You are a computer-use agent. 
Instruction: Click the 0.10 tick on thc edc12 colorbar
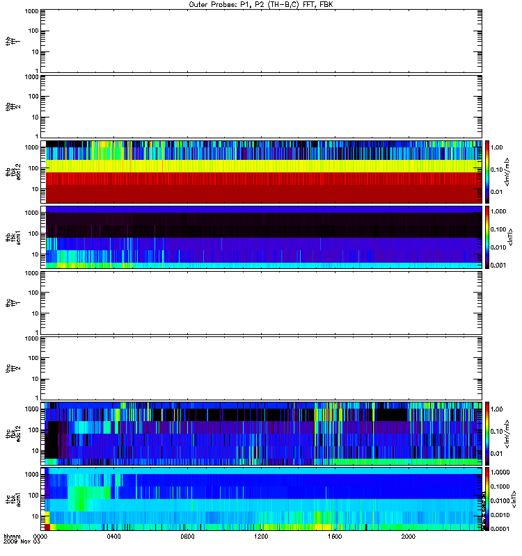click(x=497, y=431)
